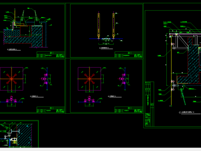201x151 pixels.
Task: Click the blue horizontal line beneath the two rods
Action: coord(106,39)
